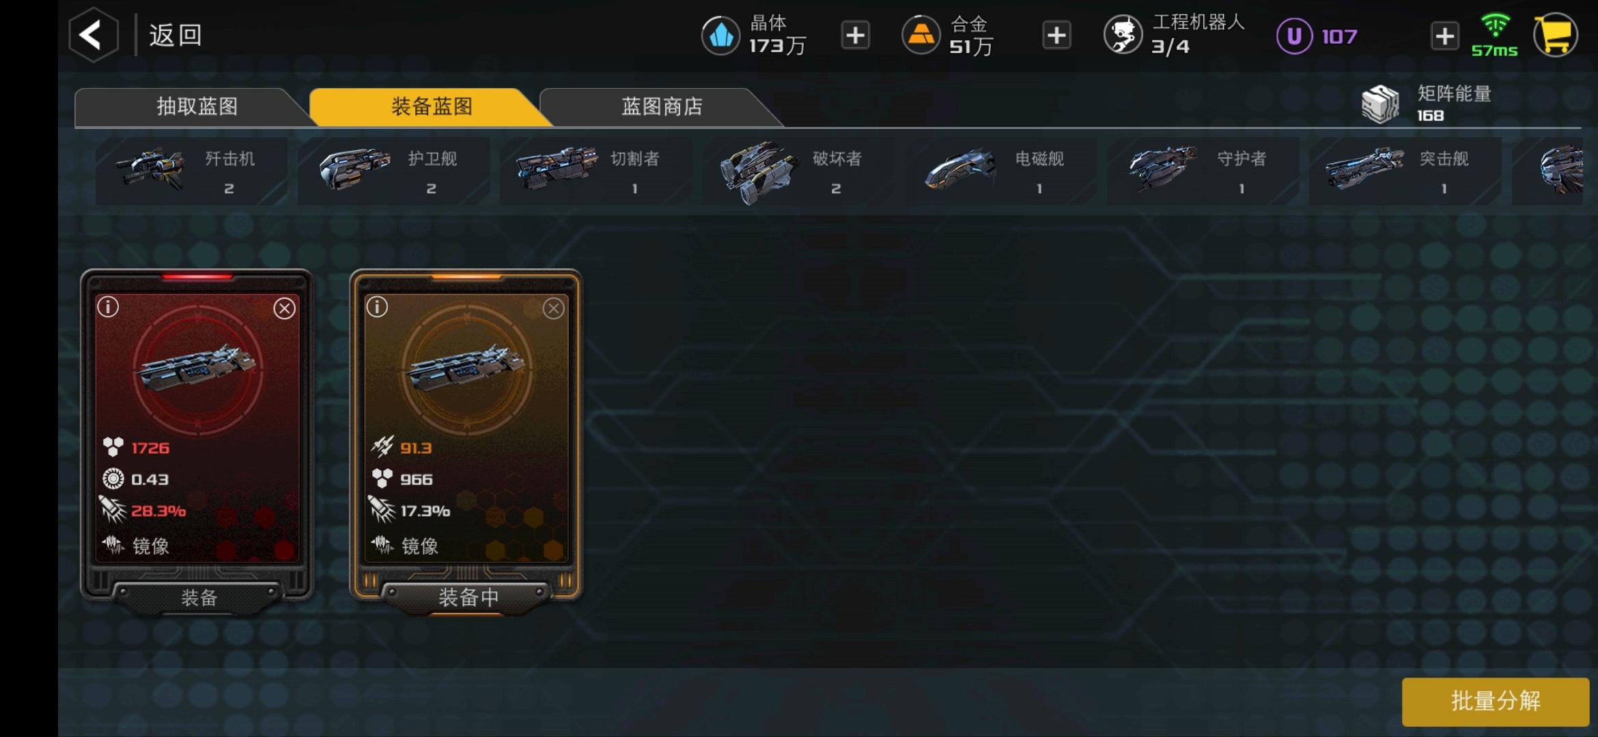Select the 装备蓝图 tab
The width and height of the screenshot is (1598, 737).
click(x=430, y=106)
